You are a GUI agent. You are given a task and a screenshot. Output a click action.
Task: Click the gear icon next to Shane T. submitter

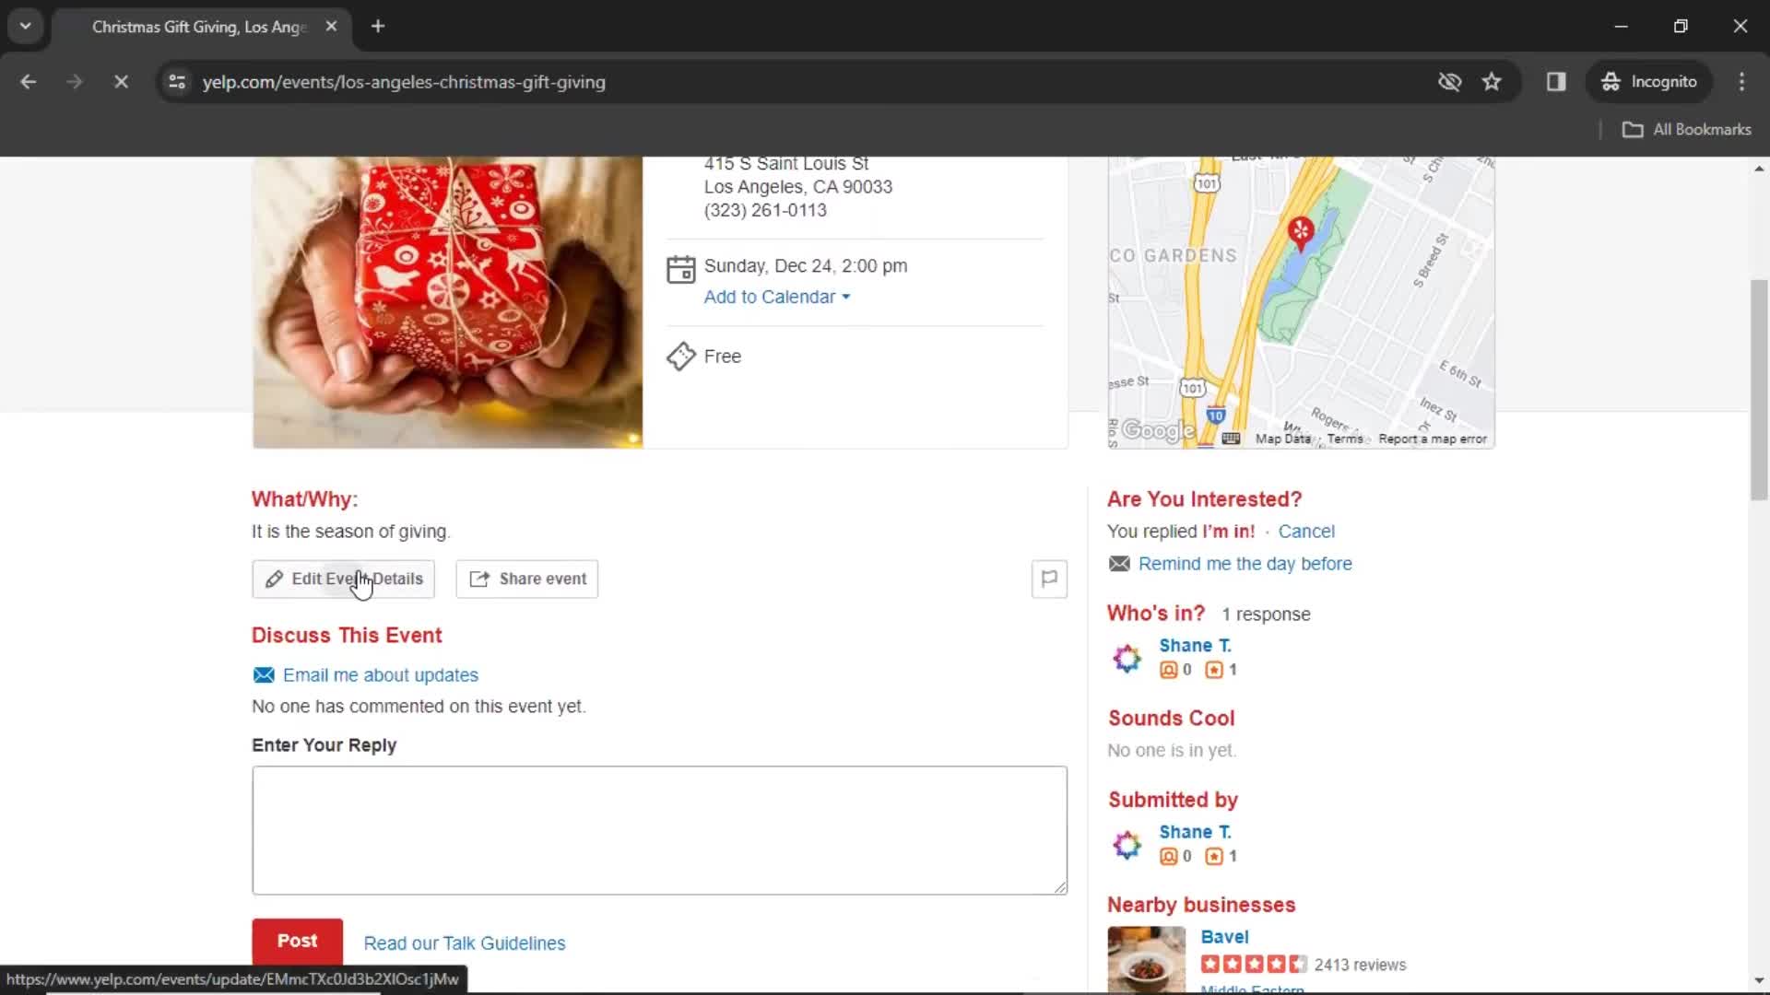1127,844
